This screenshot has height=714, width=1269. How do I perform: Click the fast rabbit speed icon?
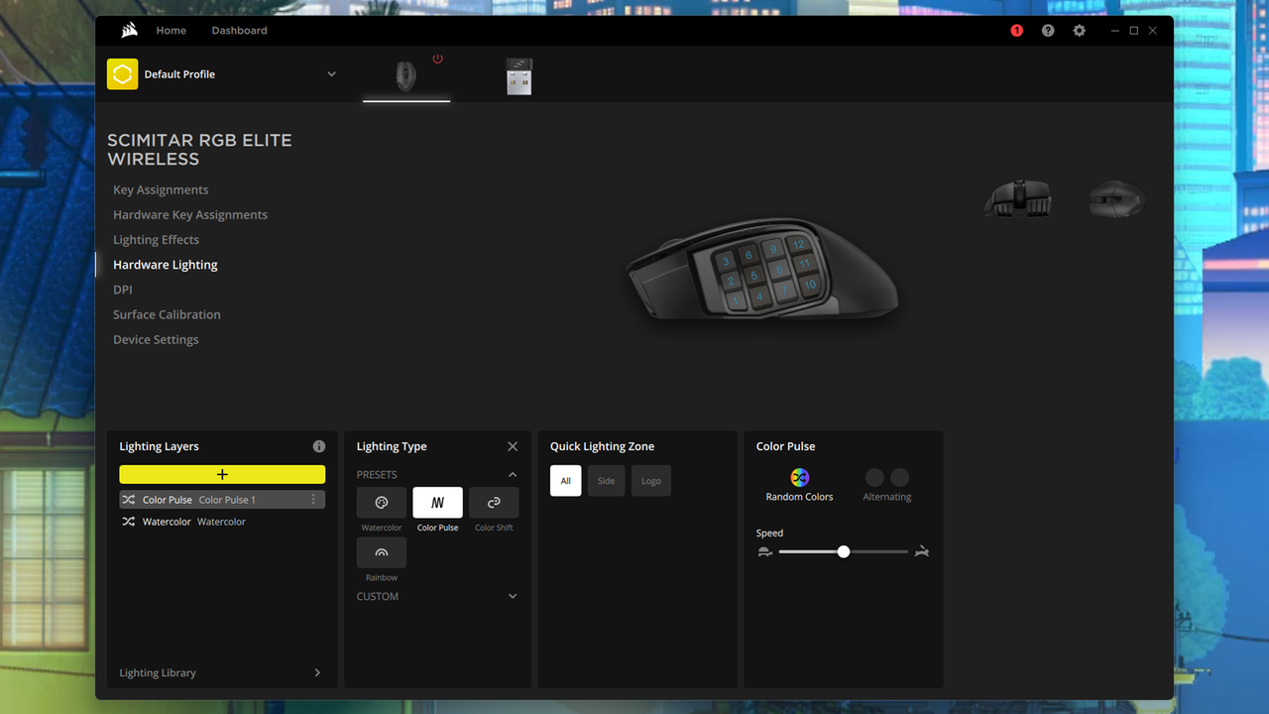pos(922,551)
